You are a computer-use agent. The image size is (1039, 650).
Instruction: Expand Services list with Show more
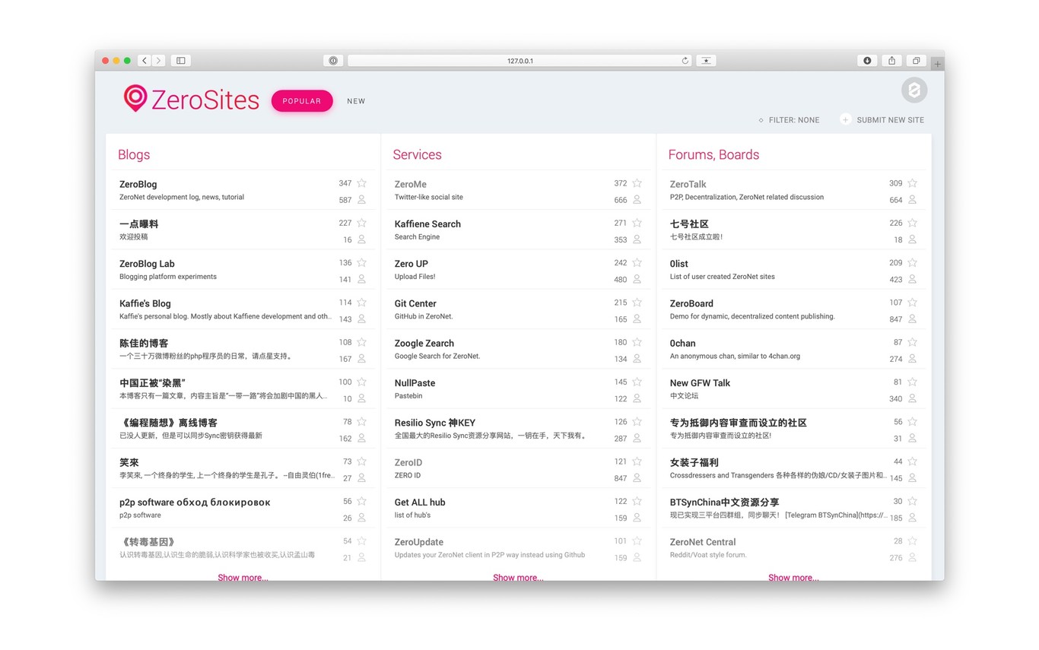pos(518,577)
